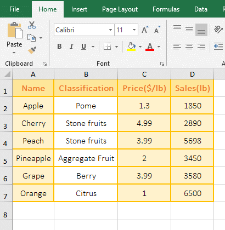This screenshot has height=230, width=225.
Task: Open the Borders button
Action: pos(107,47)
